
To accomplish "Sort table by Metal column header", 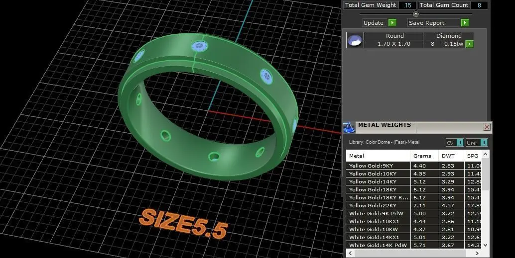I will tap(378, 156).
